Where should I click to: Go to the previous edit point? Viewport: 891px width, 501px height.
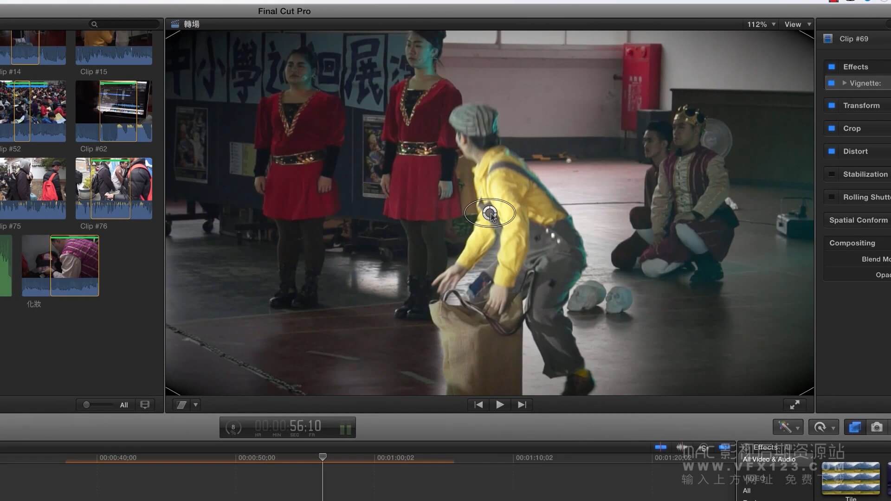(478, 405)
